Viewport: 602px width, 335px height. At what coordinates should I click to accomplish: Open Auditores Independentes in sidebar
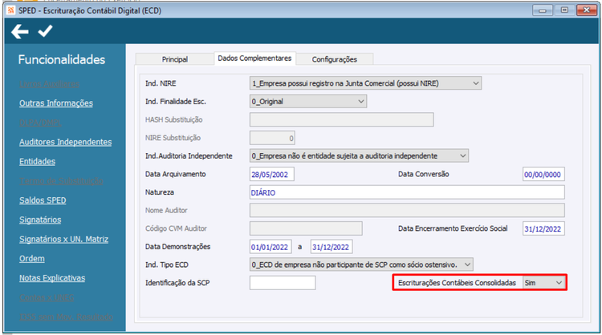click(x=65, y=142)
